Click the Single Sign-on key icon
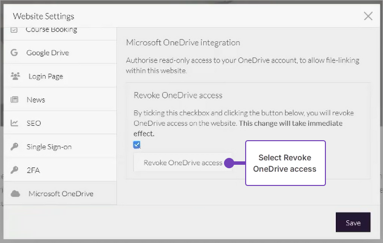The width and height of the screenshot is (383, 243). [14, 147]
